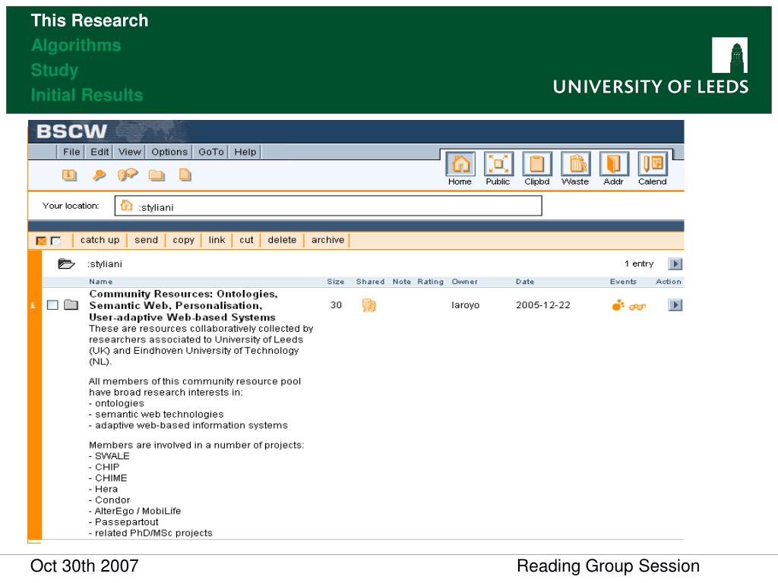Click the Events column header

pos(623,282)
